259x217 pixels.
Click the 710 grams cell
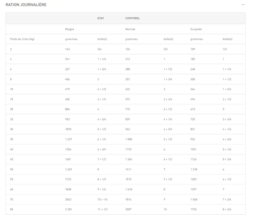tap(127, 109)
